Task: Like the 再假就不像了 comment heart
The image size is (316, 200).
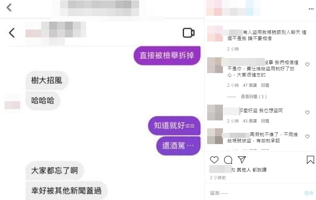Action: click(307, 137)
